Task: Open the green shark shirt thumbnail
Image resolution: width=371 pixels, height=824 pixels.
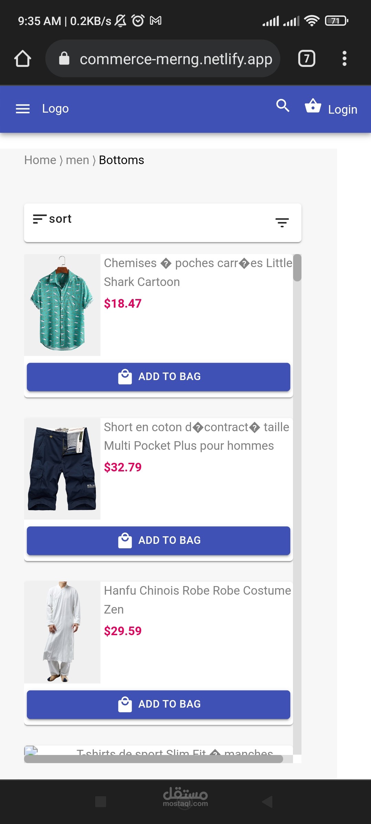Action: (62, 305)
